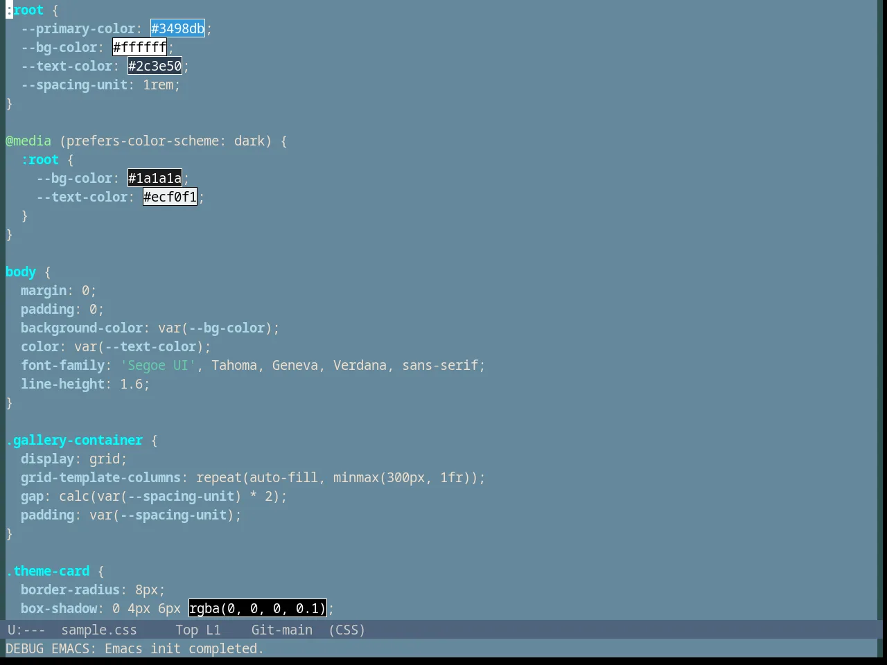Click the line-height property

63,384
